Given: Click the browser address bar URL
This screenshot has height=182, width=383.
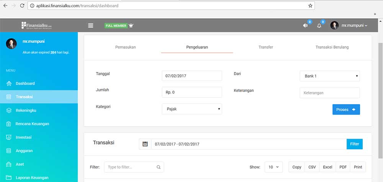Looking at the screenshot, I should tap(77, 6).
